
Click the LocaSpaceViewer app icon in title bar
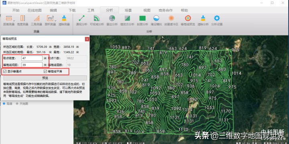pyautogui.click(x=4, y=3)
